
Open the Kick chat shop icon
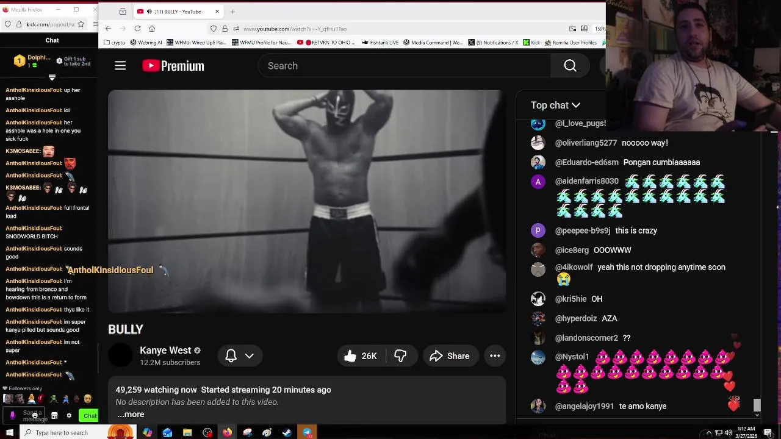click(54, 416)
